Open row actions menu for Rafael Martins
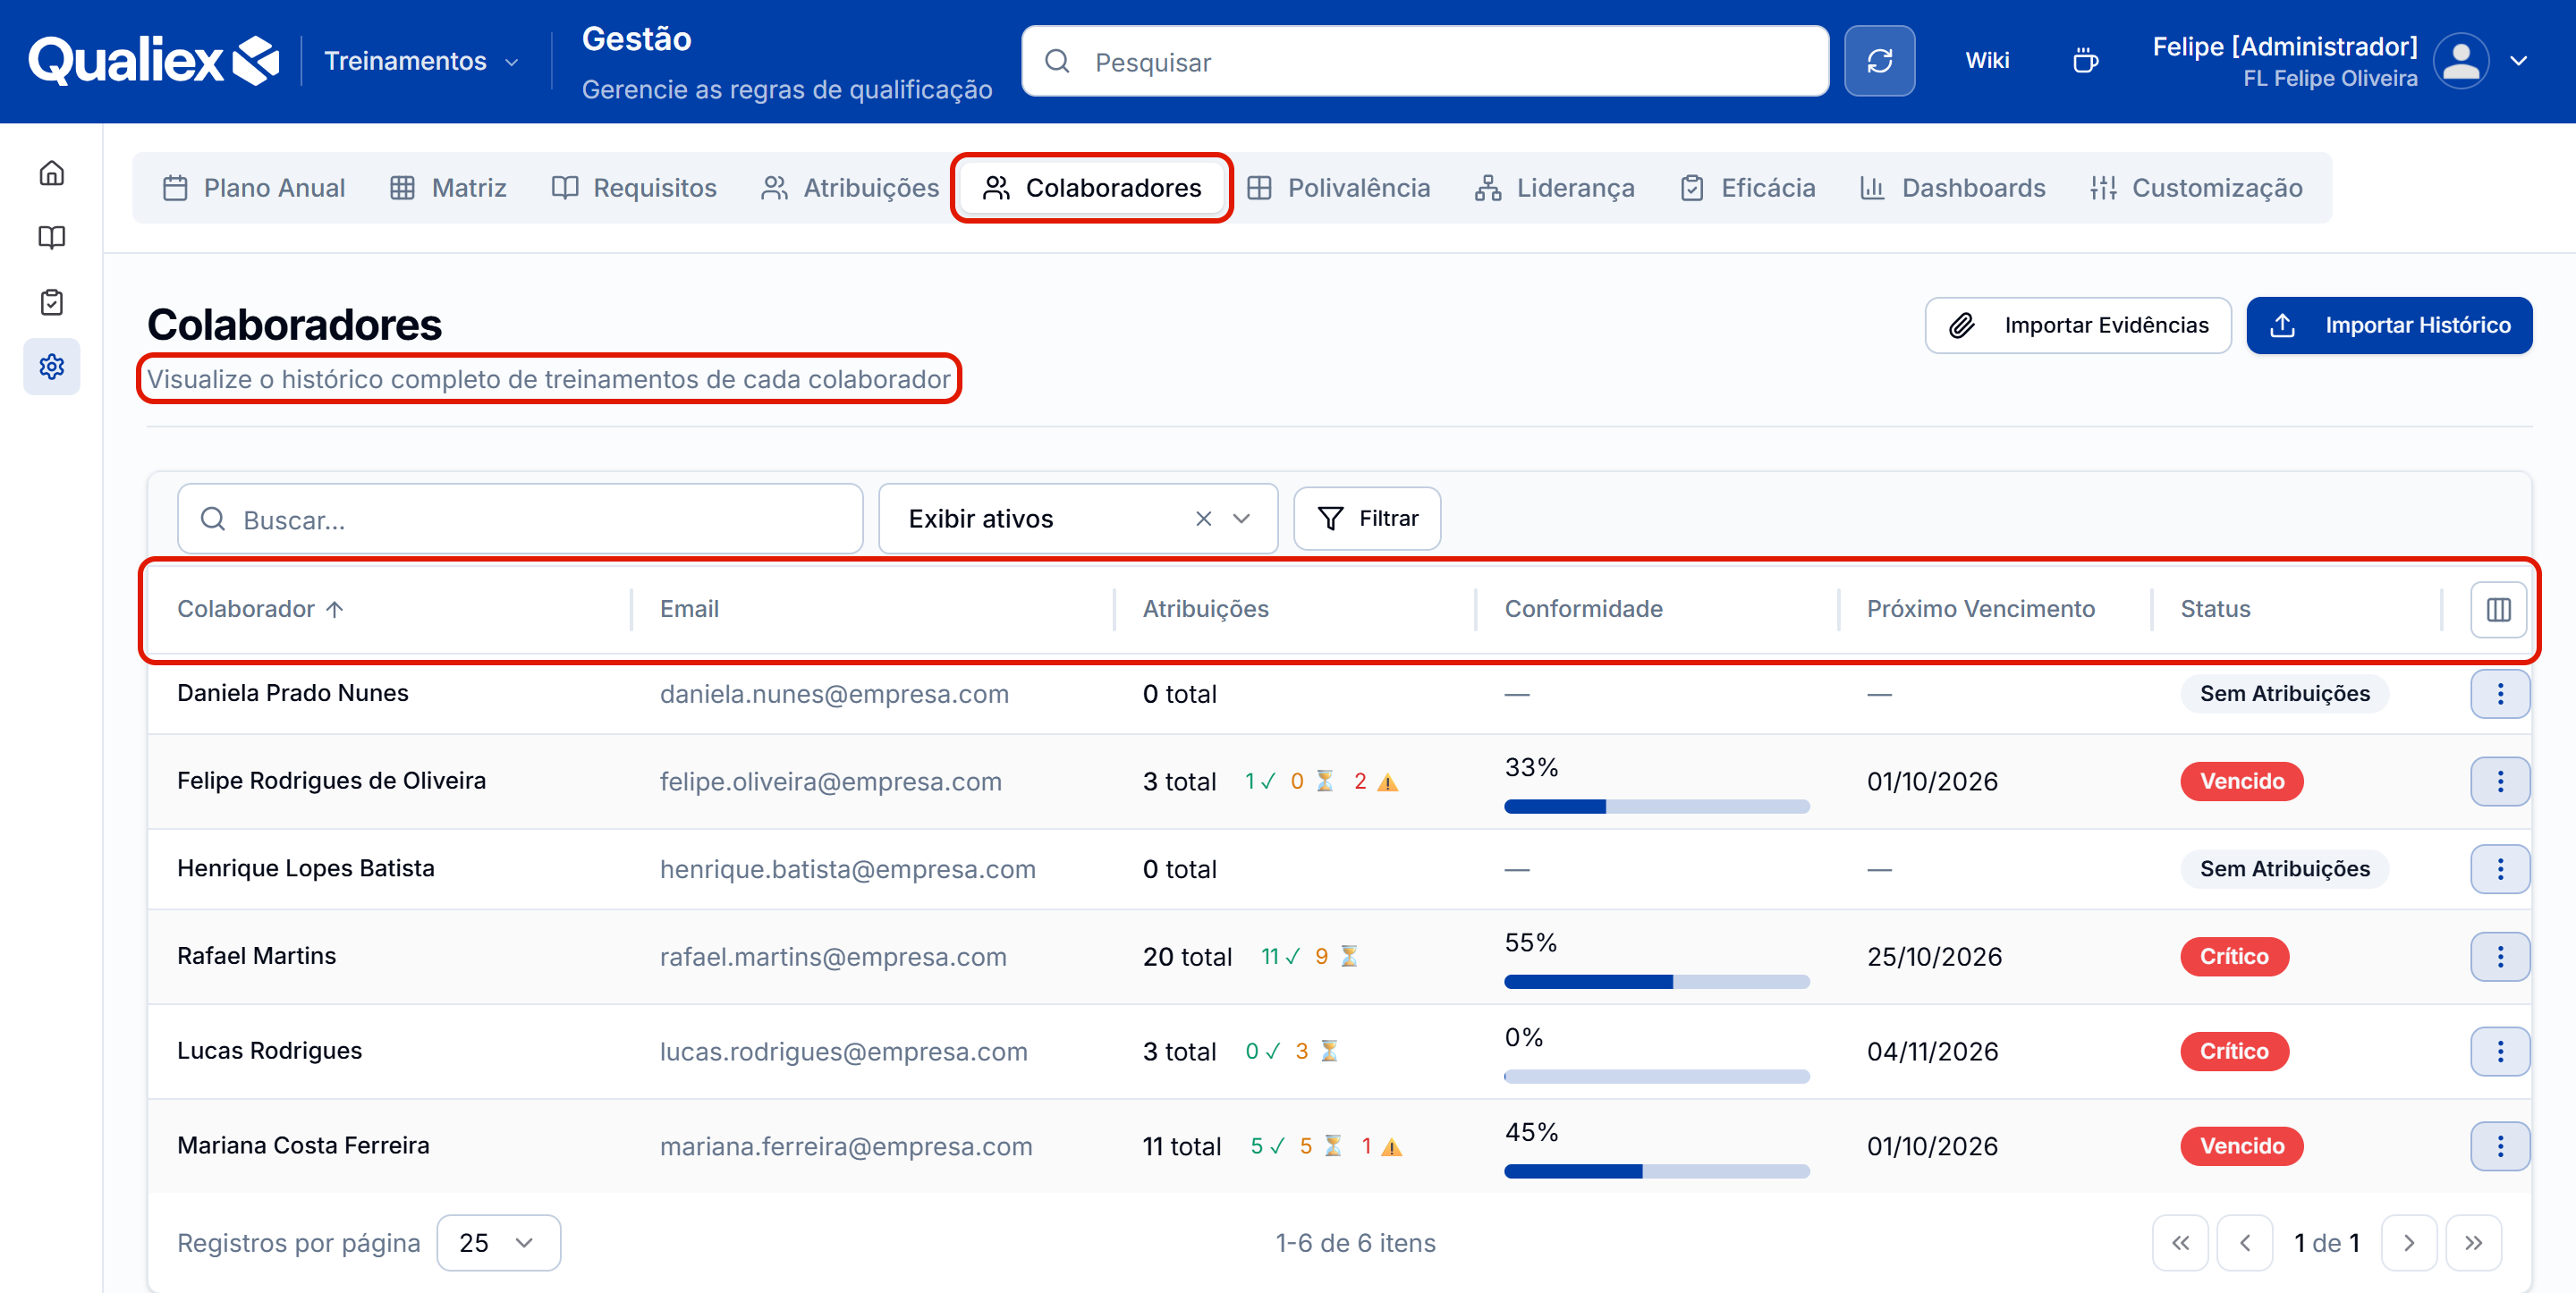Screen dimensions: 2576x1293 pyautogui.click(x=2500, y=957)
